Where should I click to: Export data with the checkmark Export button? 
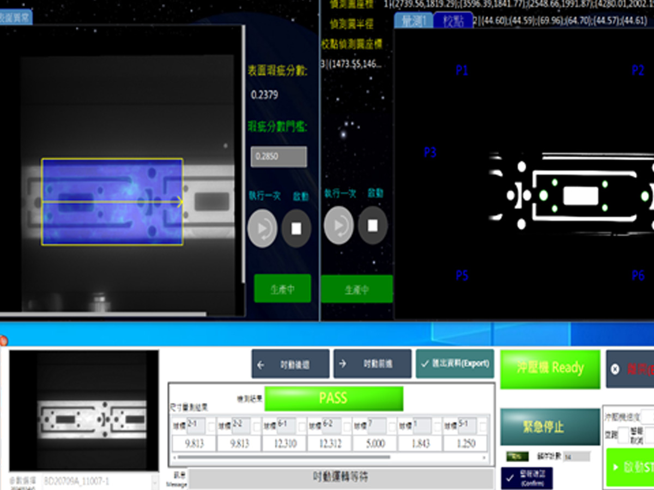click(x=455, y=364)
